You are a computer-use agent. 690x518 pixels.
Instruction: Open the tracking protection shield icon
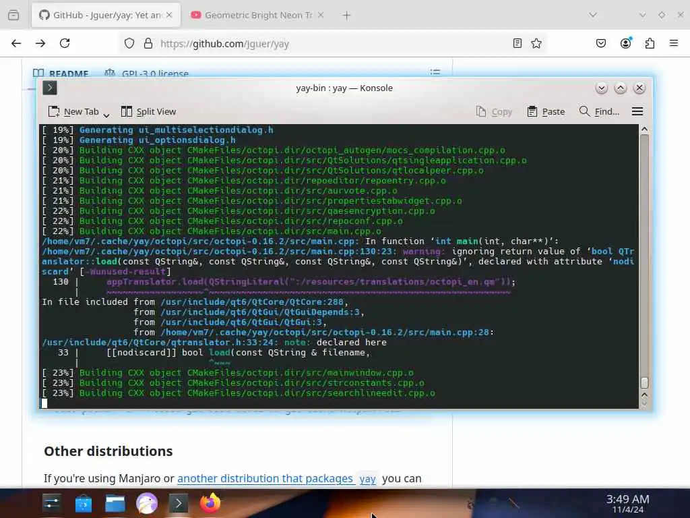(x=129, y=43)
